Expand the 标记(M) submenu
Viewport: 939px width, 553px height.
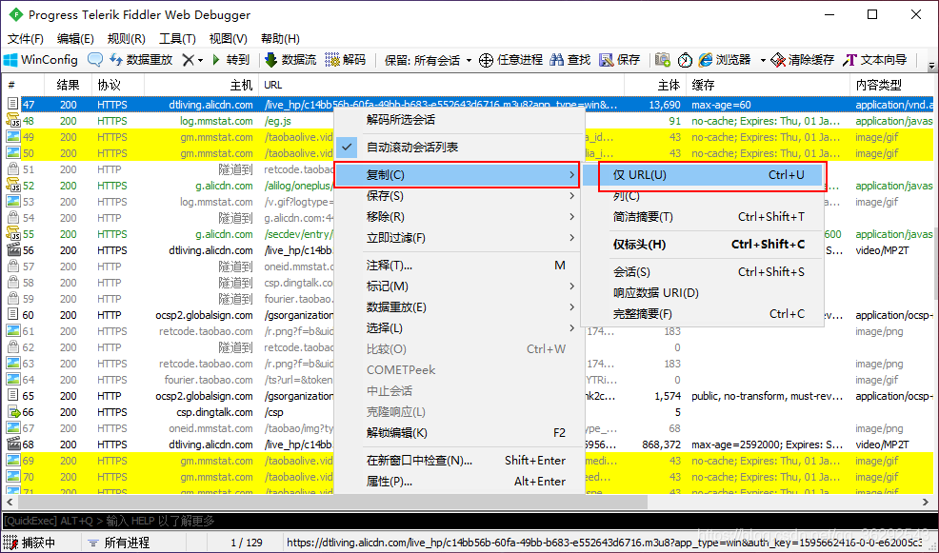point(459,286)
